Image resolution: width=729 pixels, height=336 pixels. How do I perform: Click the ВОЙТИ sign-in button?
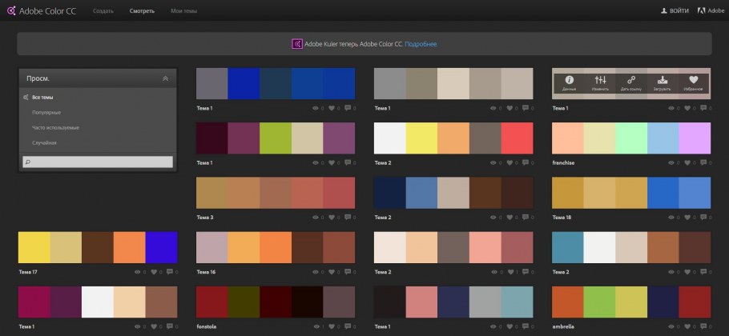click(675, 11)
